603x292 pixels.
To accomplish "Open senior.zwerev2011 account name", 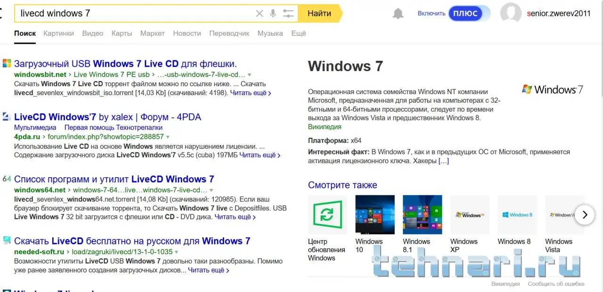I will pyautogui.click(x=559, y=14).
